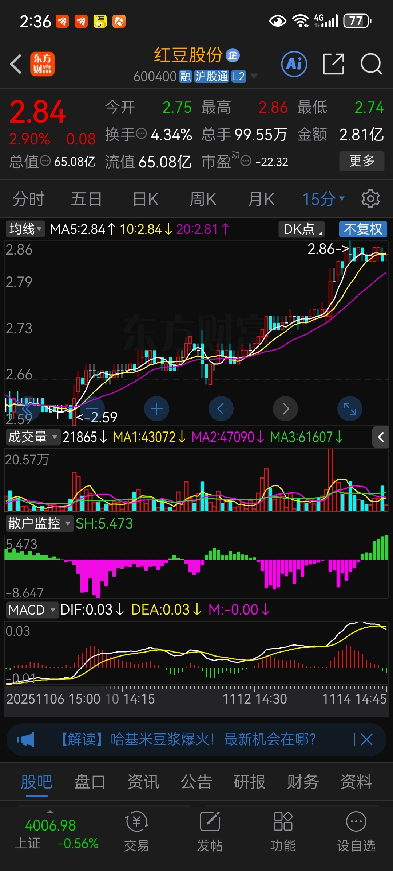Screen dimensions: 393x871
Task: Select 盘口 tab
Action: (x=90, y=782)
